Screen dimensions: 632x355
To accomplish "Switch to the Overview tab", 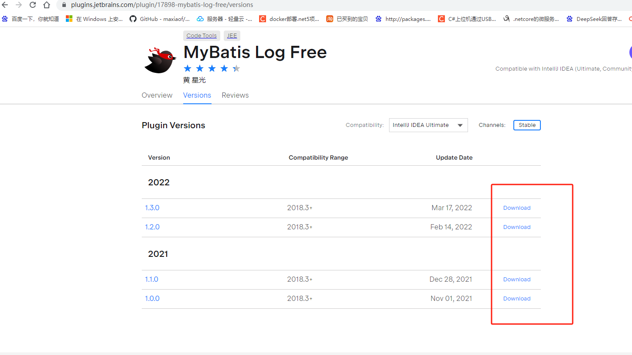I will pyautogui.click(x=157, y=95).
